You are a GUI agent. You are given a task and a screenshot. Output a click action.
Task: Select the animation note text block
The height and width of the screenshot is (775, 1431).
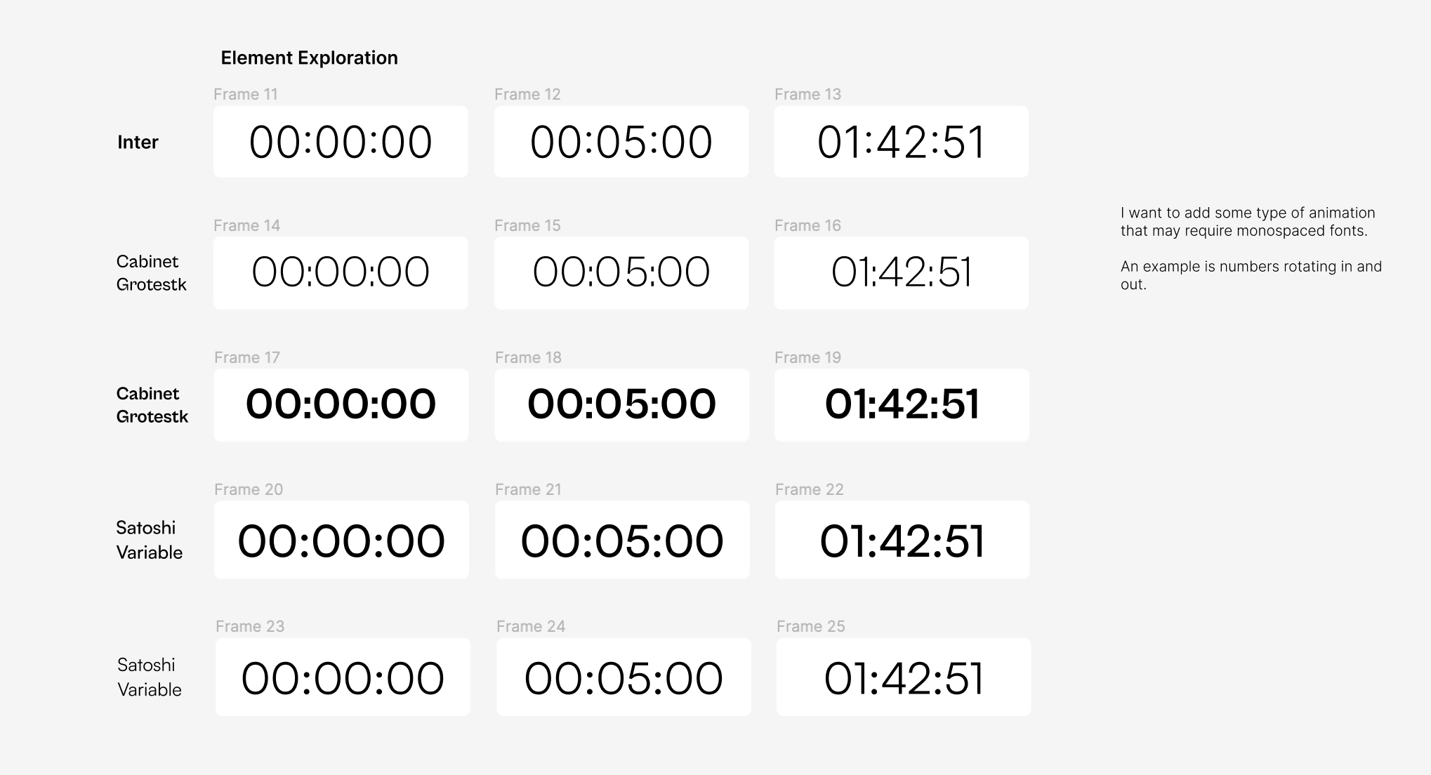(x=1251, y=249)
